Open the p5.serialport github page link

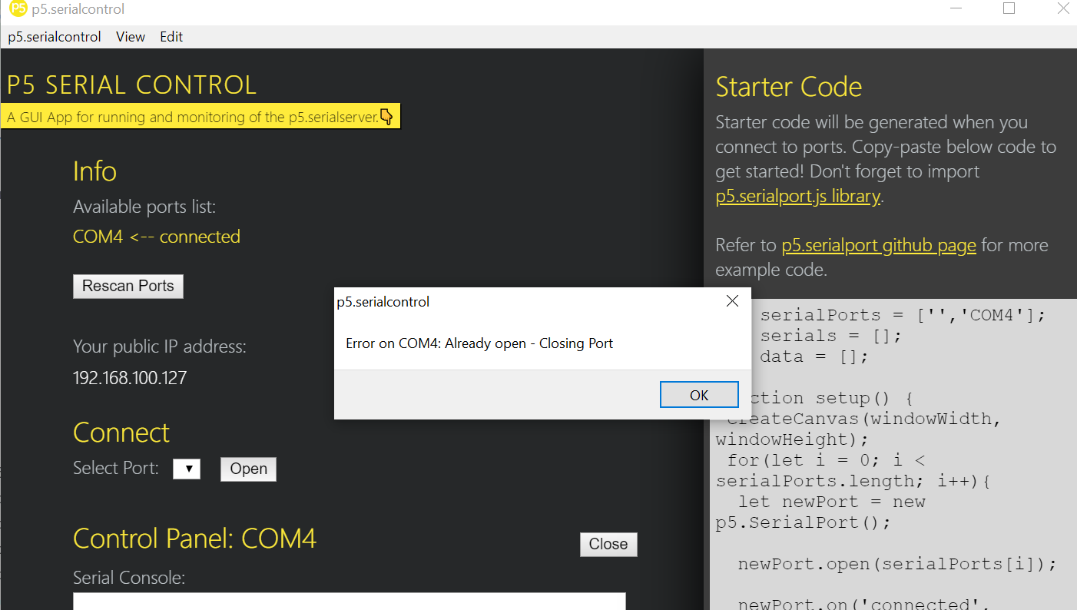(879, 245)
